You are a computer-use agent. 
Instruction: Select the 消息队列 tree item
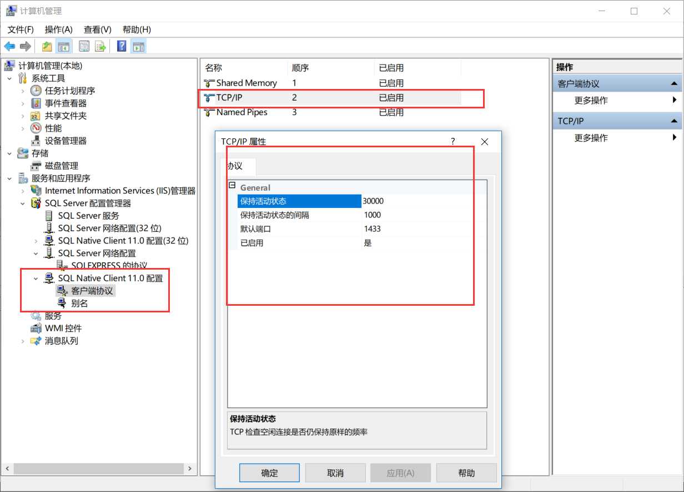tap(61, 341)
